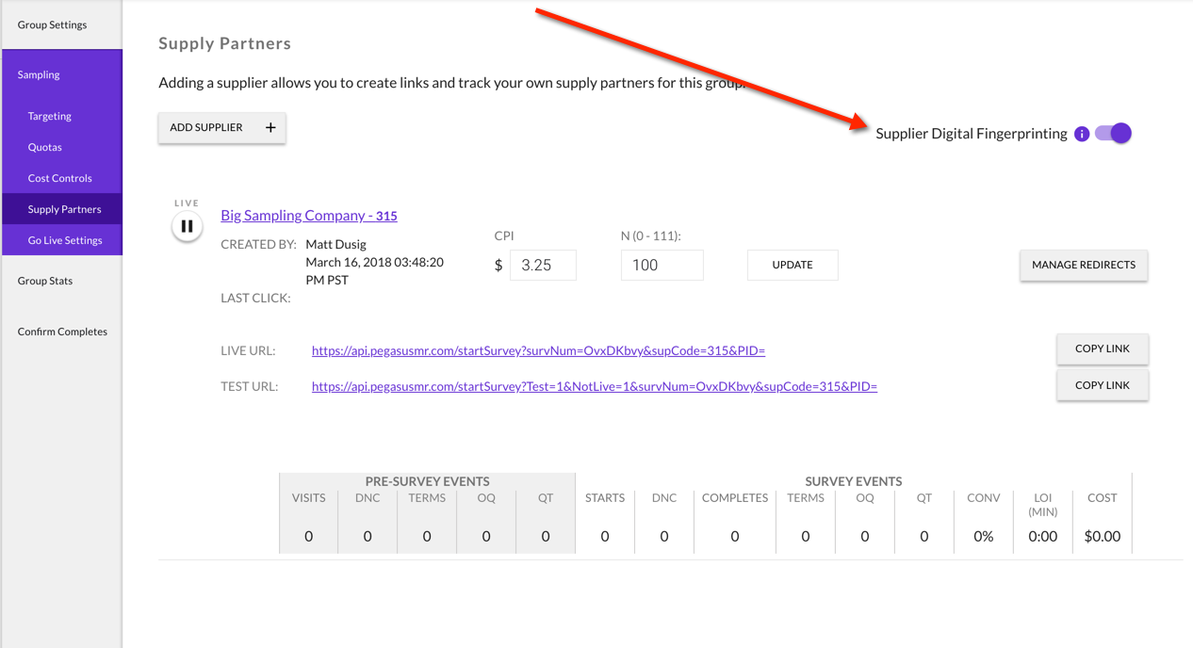Image resolution: width=1193 pixels, height=648 pixels.
Task: Click the Manage Redirects button
Action: [x=1083, y=266]
